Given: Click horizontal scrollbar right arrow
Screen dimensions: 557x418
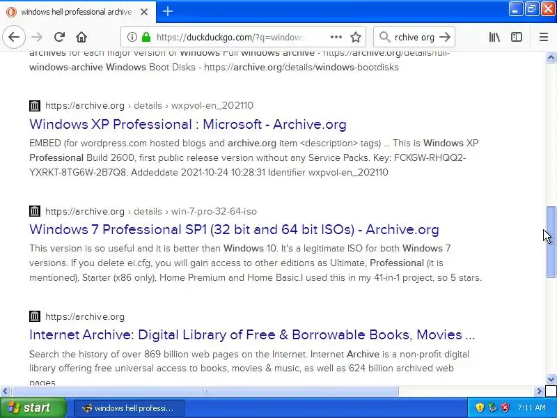Looking at the screenshot, I should click(x=539, y=392).
